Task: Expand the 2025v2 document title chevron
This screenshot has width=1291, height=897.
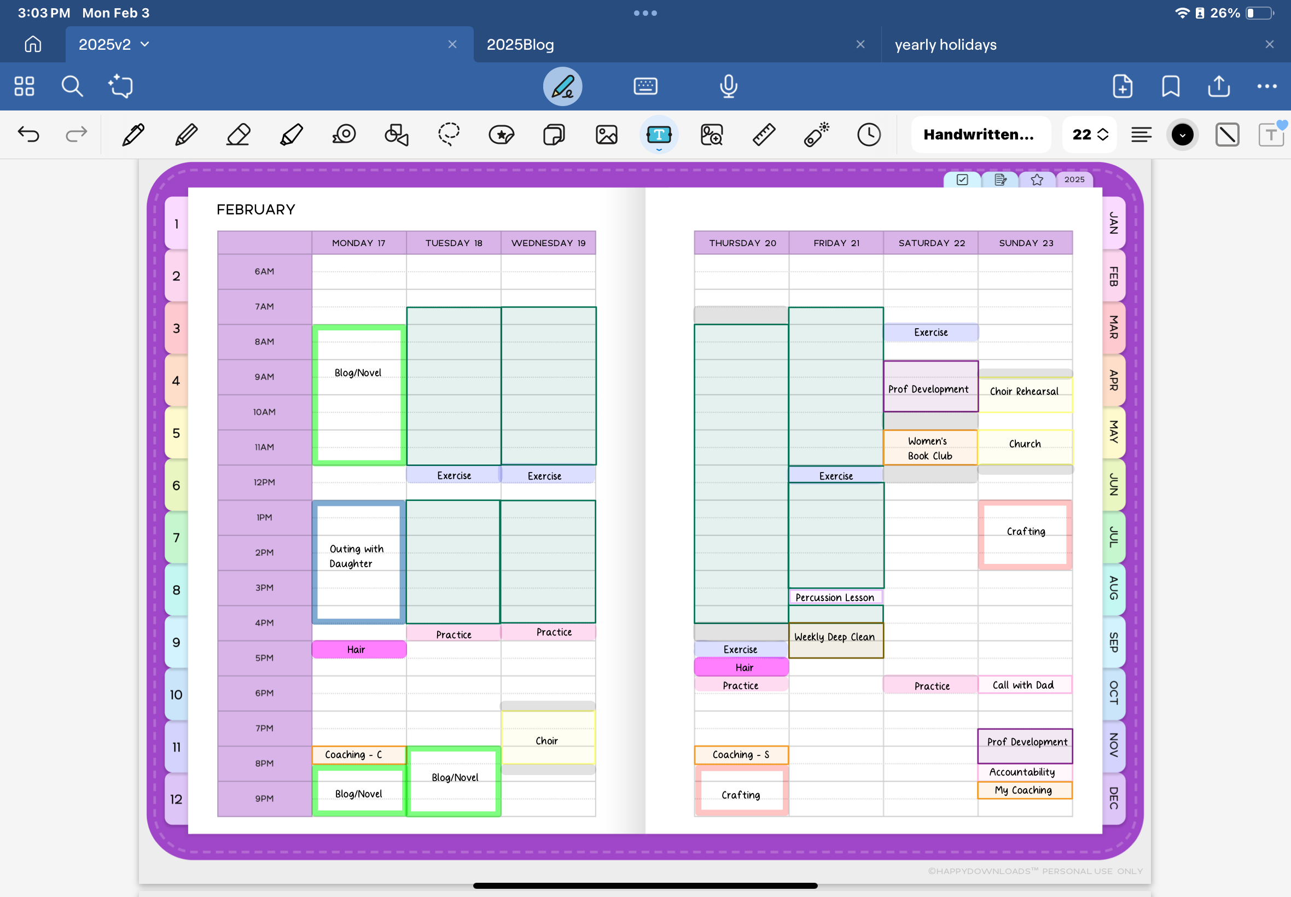Action: pos(145,44)
